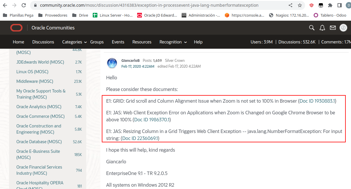Share this page using the share icon
The image size is (351, 189).
click(x=290, y=5)
